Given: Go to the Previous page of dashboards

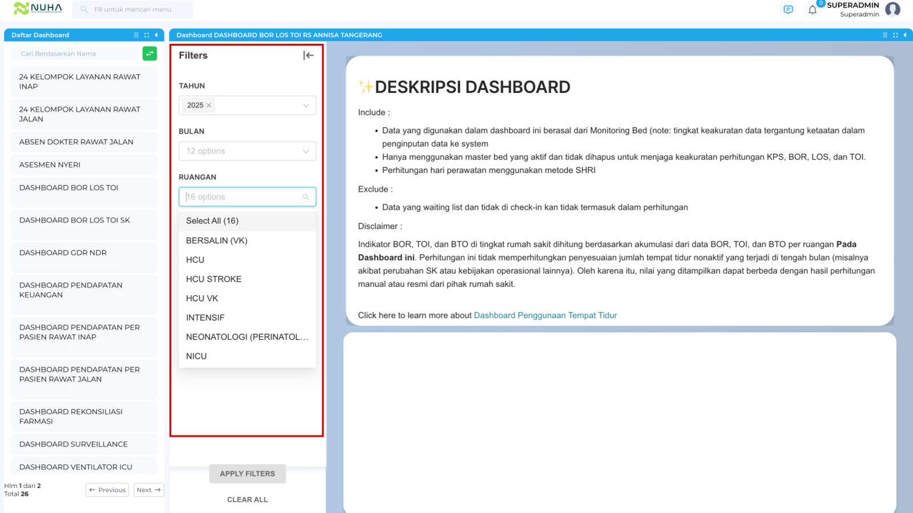Looking at the screenshot, I should [107, 490].
